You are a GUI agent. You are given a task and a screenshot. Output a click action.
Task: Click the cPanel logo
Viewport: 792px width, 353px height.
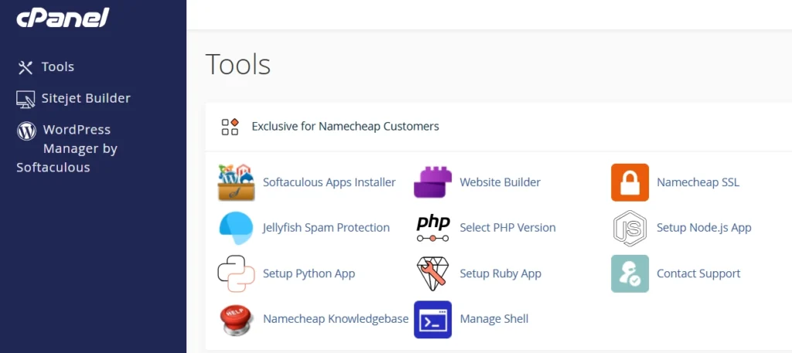click(x=63, y=18)
